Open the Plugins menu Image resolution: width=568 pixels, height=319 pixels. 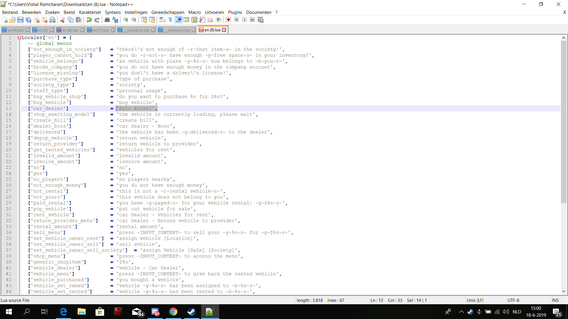click(x=235, y=12)
